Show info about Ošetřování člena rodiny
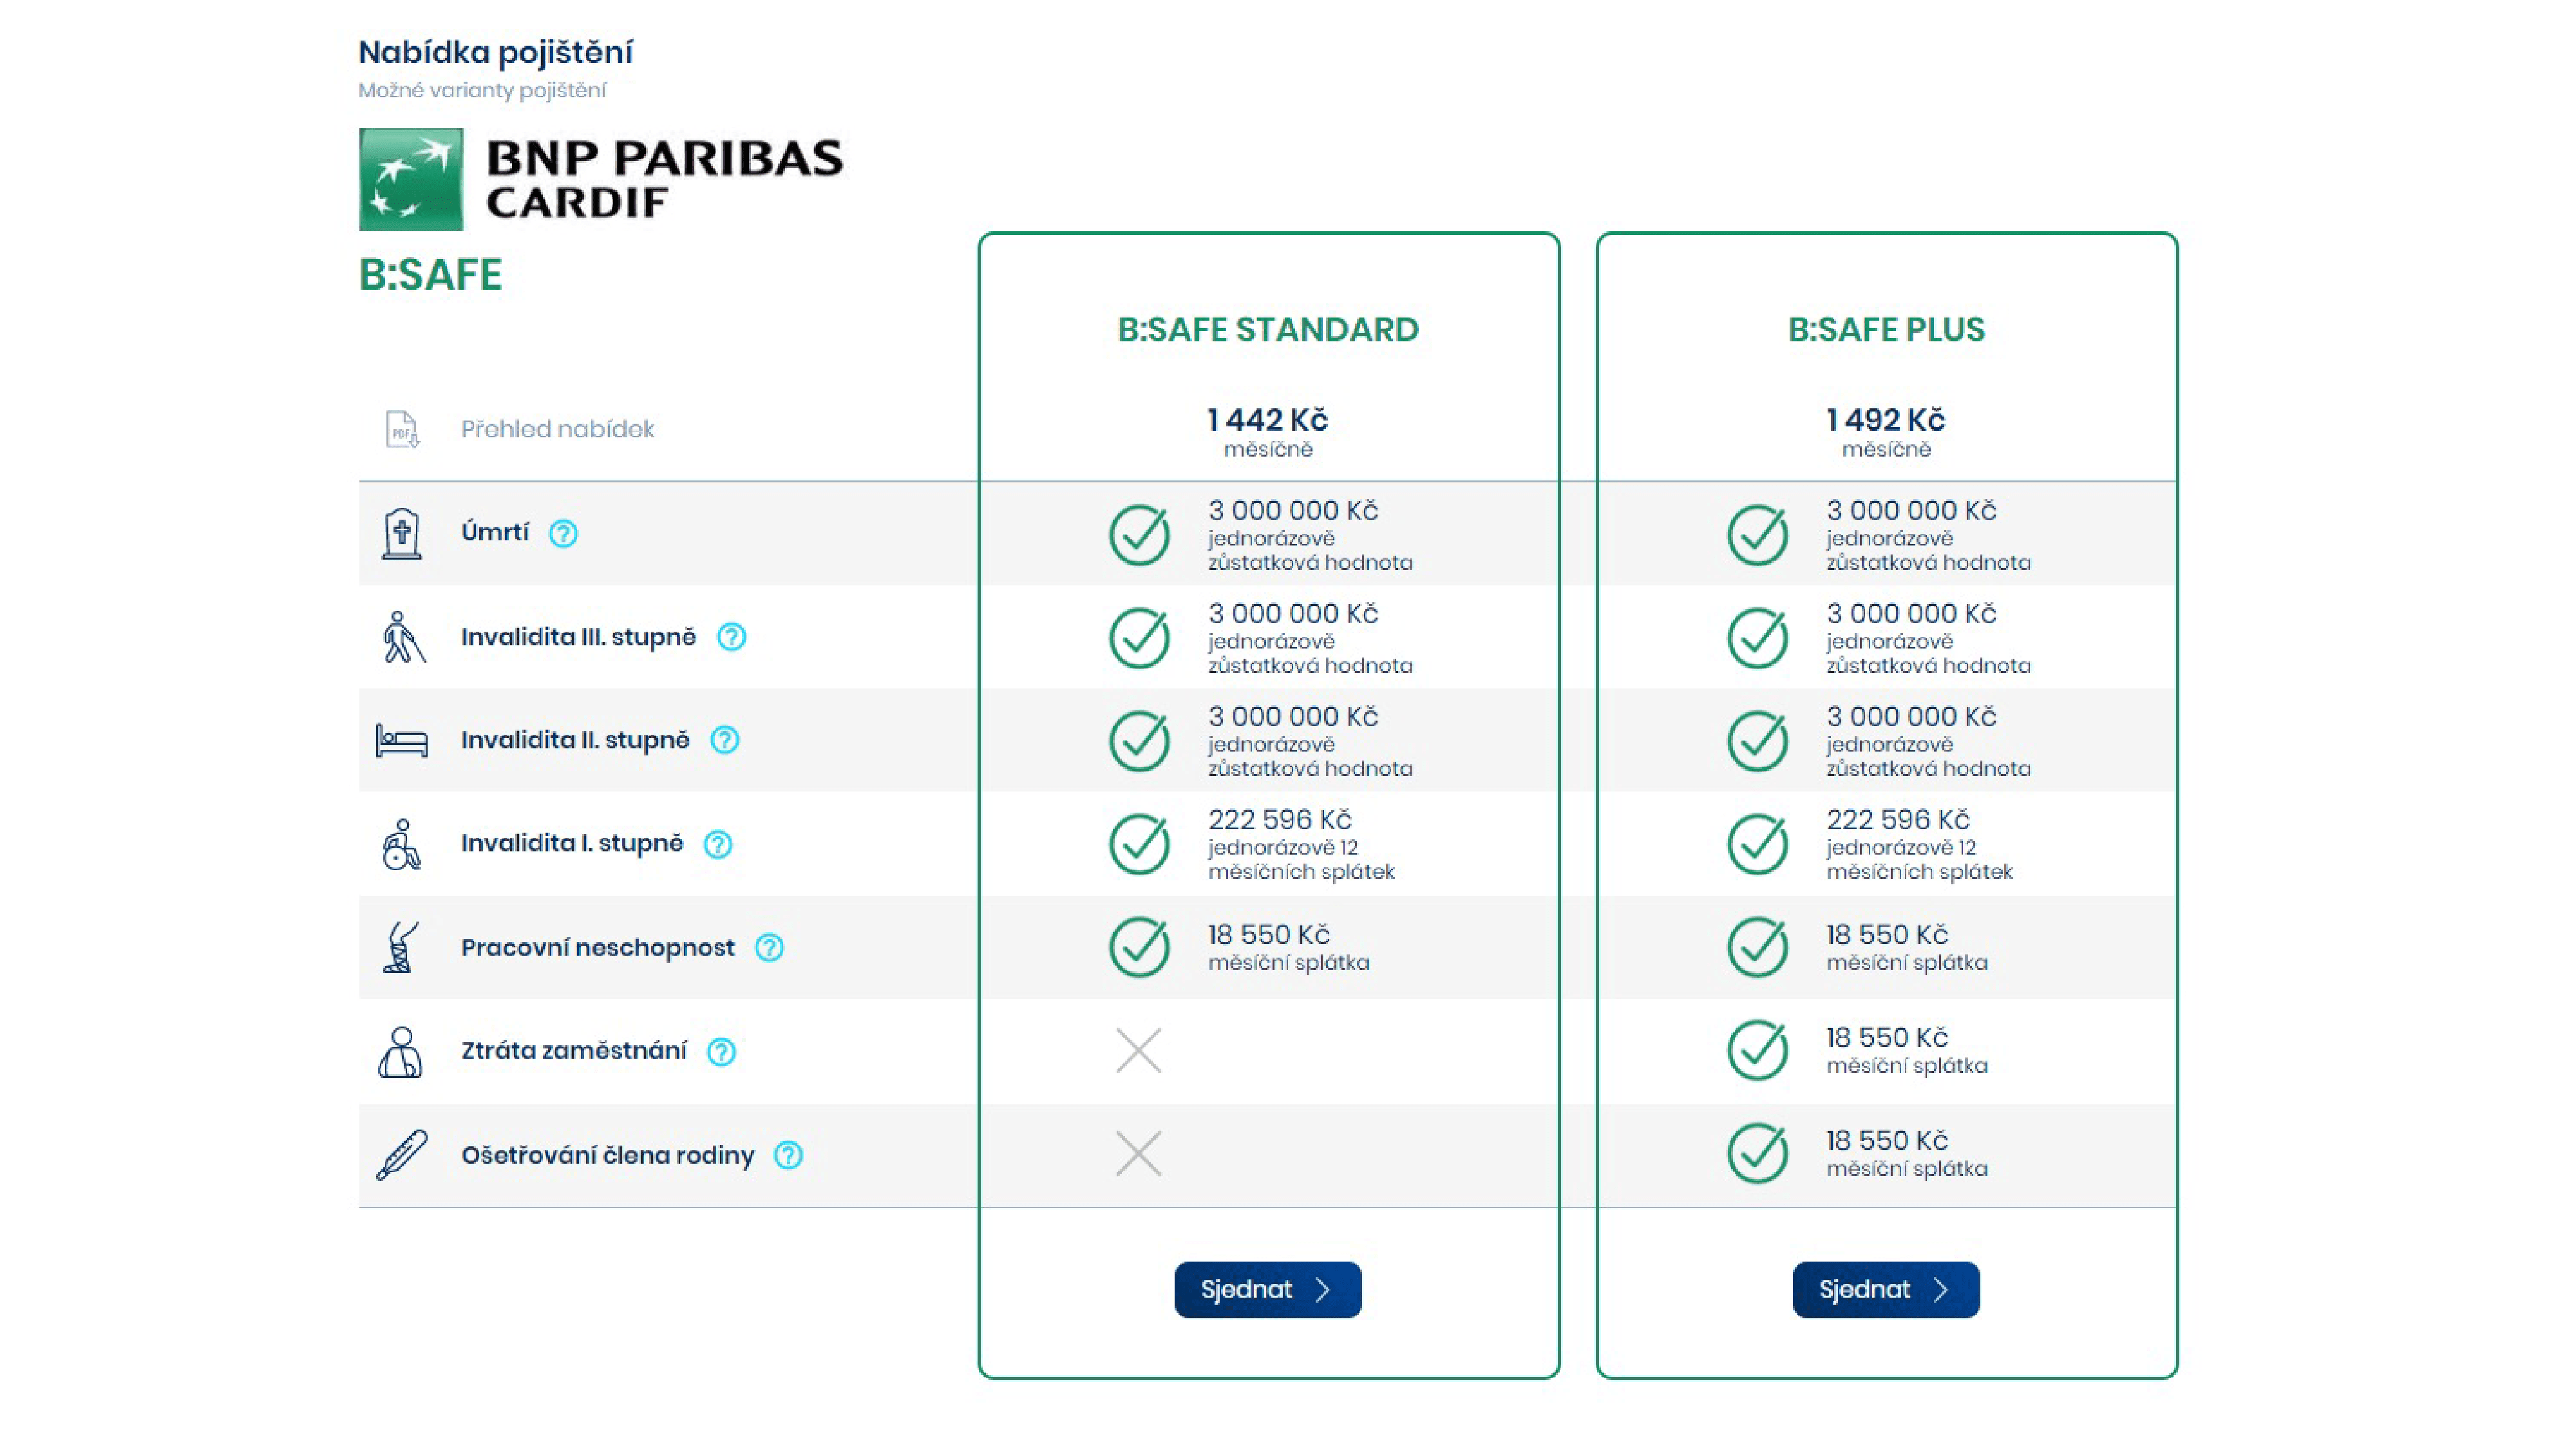The image size is (2576, 1449). (x=788, y=1155)
